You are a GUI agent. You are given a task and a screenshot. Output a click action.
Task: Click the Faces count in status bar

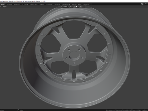coord(136,110)
